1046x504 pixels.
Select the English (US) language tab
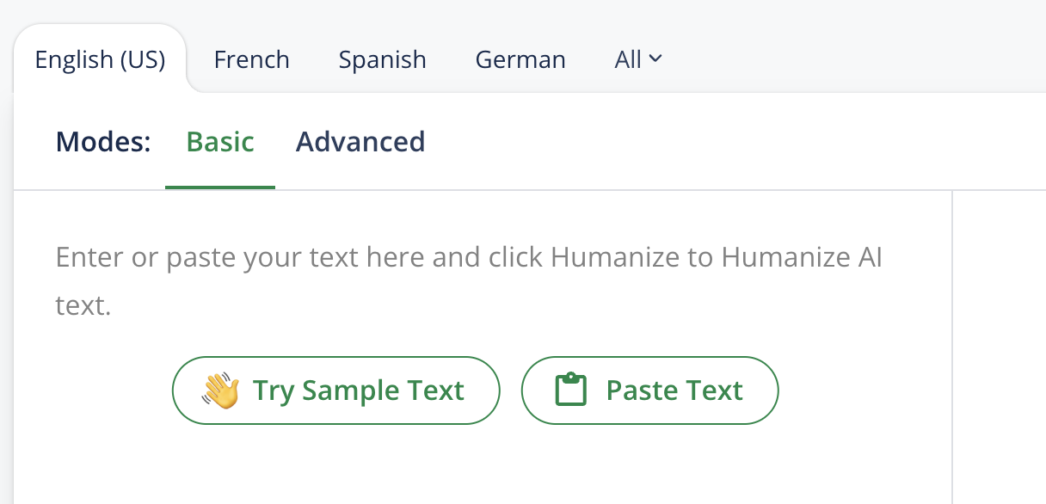coord(100,59)
